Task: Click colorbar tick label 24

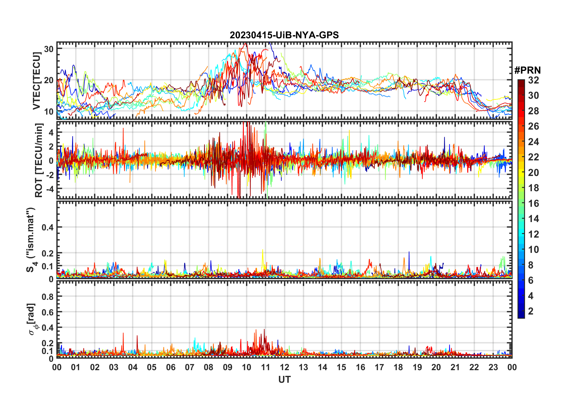Action: pyautogui.click(x=533, y=142)
